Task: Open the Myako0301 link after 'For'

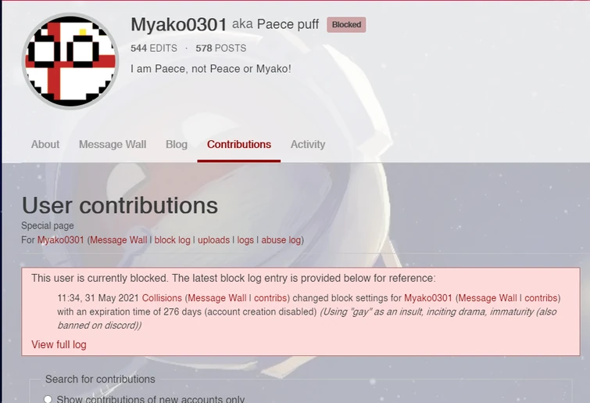Action: tap(61, 240)
